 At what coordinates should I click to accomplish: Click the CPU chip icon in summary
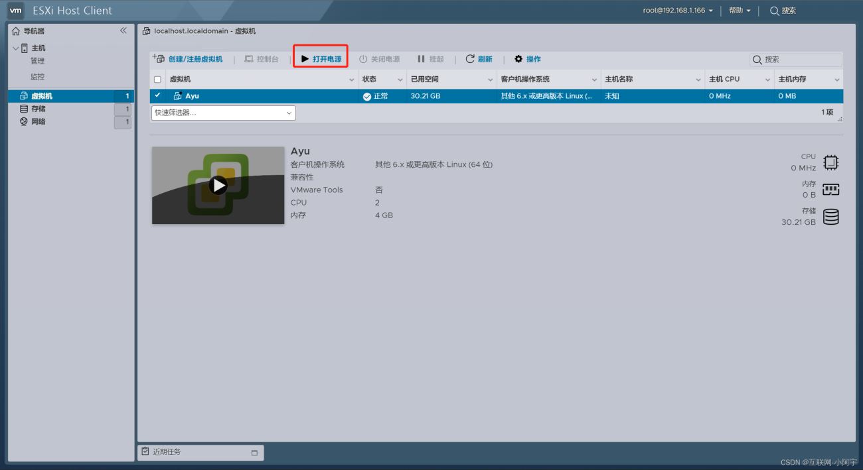pyautogui.click(x=830, y=162)
